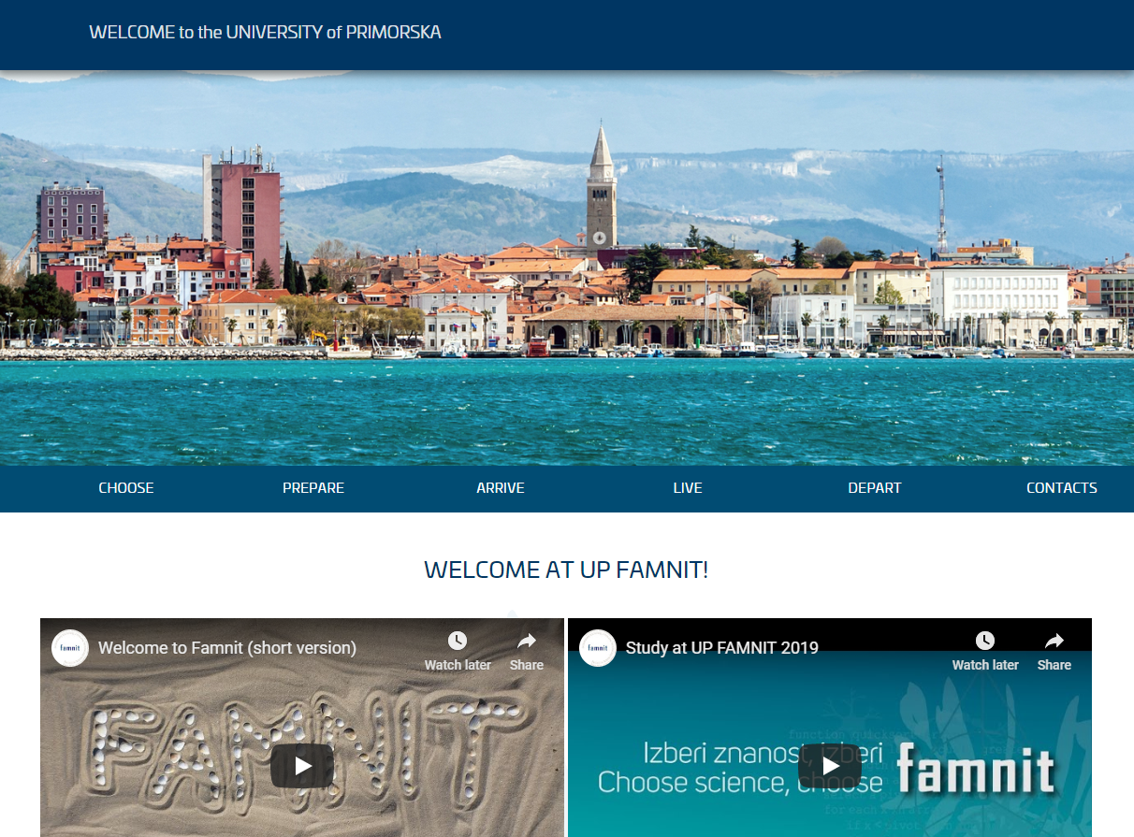Play the Study at UP FAMNIT 2019 video
This screenshot has width=1134, height=837.
(830, 766)
